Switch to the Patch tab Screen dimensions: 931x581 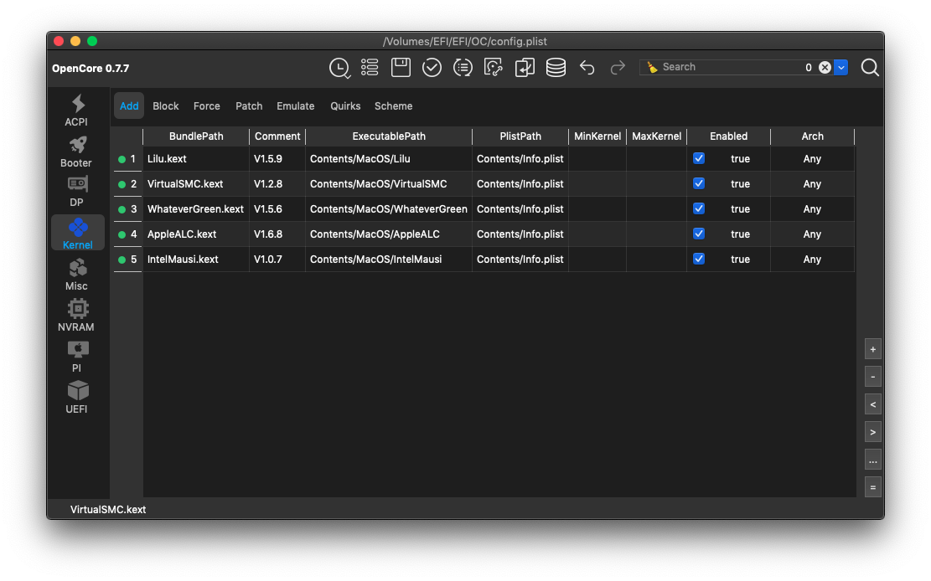pos(249,106)
